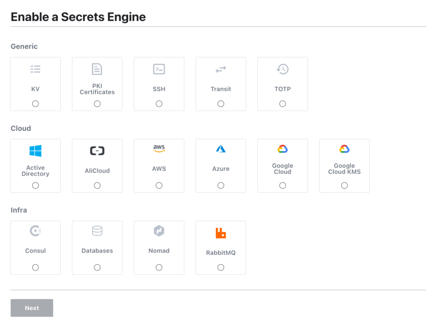The image size is (426, 334).
Task: Select the AWS radio button
Action: 159,185
